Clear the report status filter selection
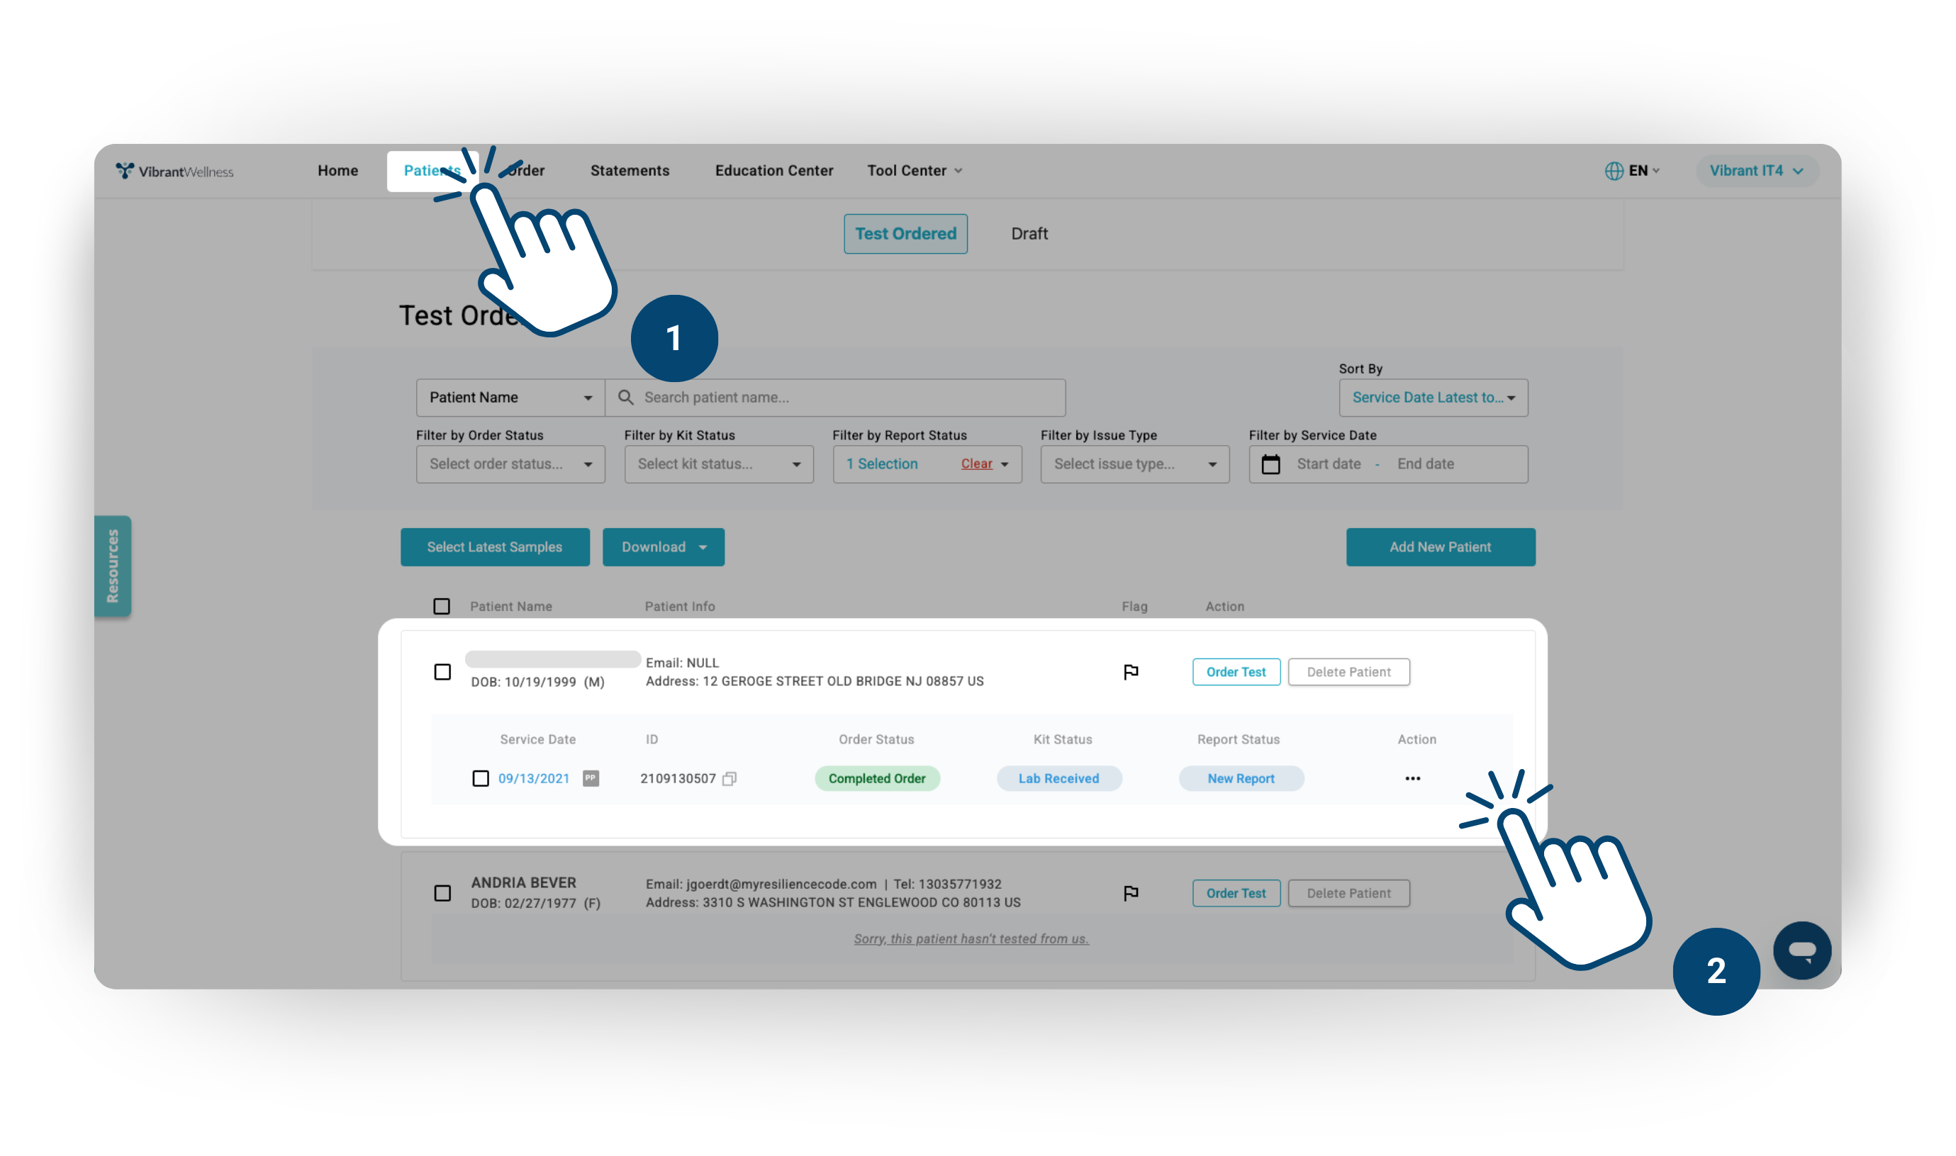The width and height of the screenshot is (1956, 1156). [x=976, y=464]
